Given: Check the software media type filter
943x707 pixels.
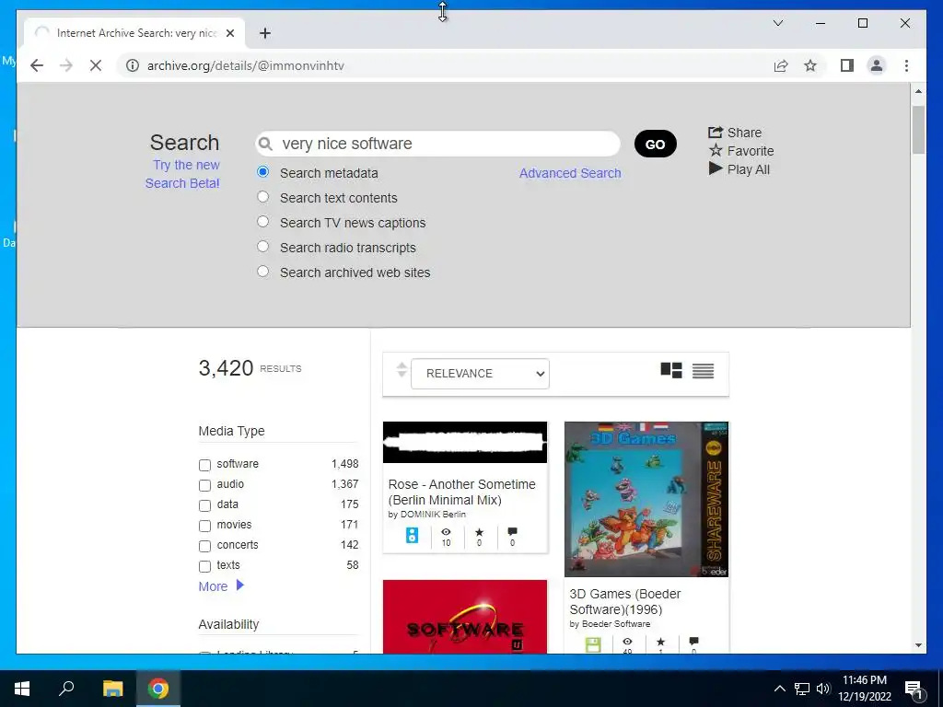Looking at the screenshot, I should (x=205, y=465).
